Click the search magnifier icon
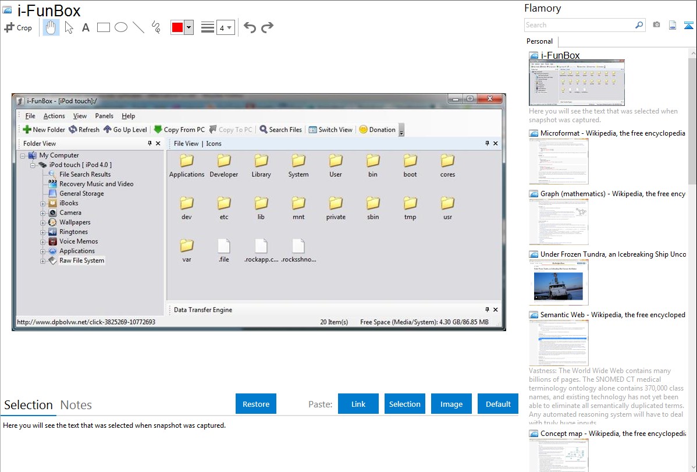697x472 pixels. tap(639, 25)
